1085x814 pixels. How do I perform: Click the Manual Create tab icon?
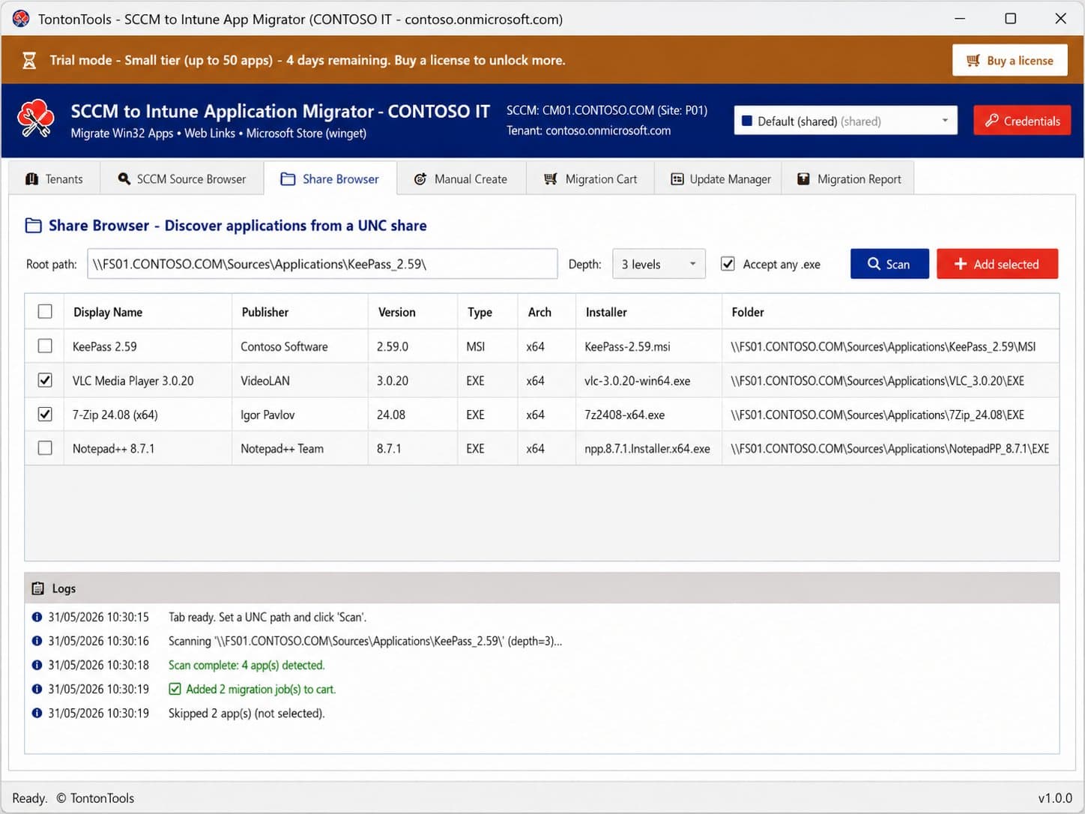coord(420,179)
